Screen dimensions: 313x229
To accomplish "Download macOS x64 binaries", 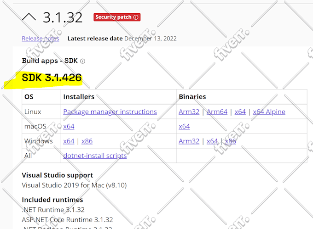I will [x=184, y=126].
